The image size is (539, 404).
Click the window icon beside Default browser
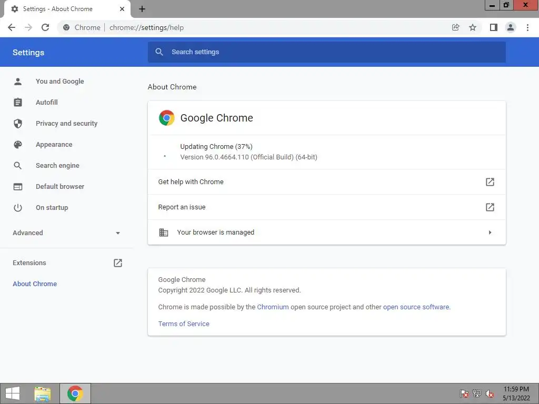[18, 187]
